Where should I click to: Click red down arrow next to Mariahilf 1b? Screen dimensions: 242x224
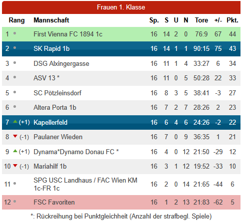pyautogui.click(x=15, y=166)
